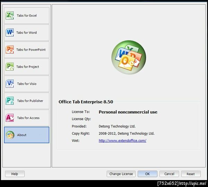Click the Publisher icon in sidebar

(10, 101)
